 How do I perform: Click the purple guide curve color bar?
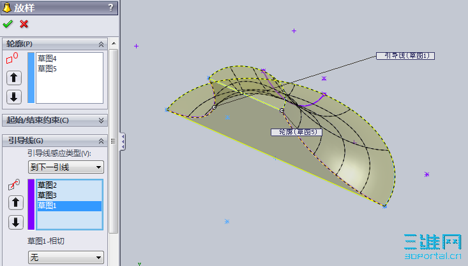coord(31,204)
